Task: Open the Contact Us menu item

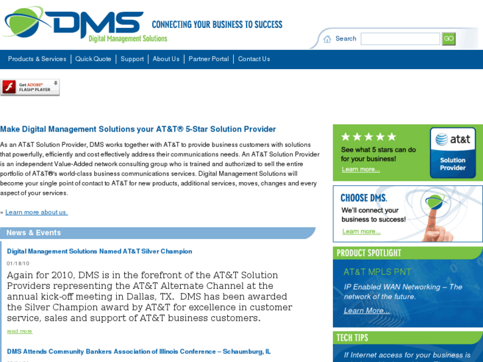Action: 254,59
